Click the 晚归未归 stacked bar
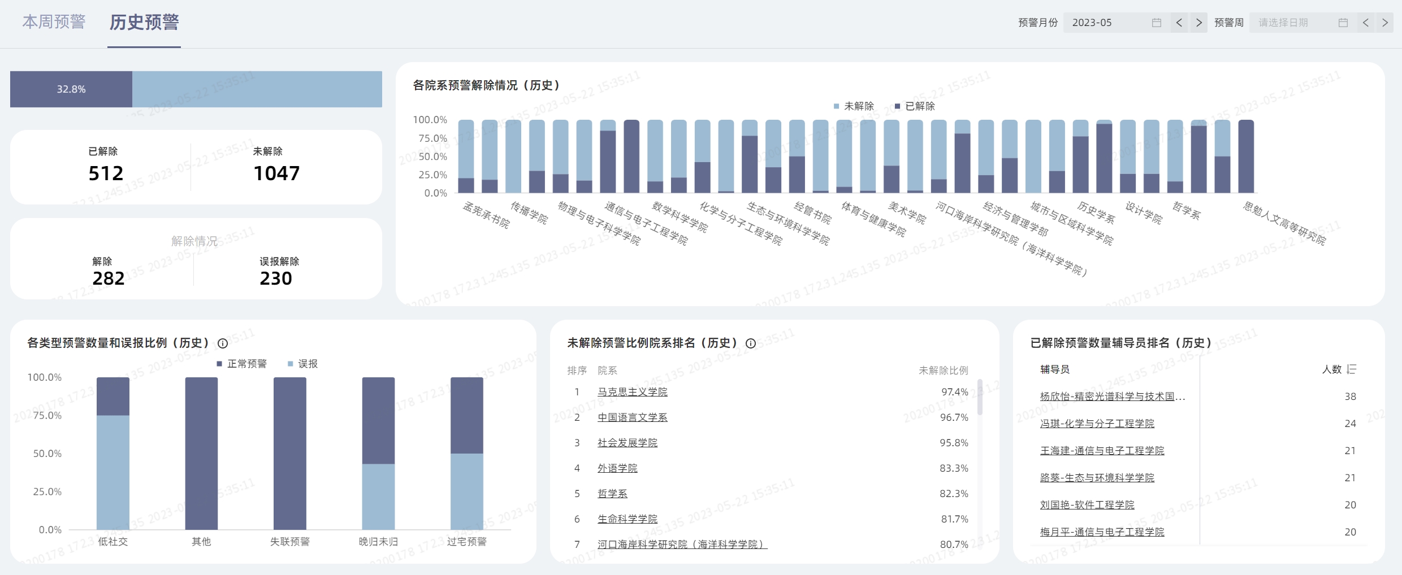1402x575 pixels. 378,454
